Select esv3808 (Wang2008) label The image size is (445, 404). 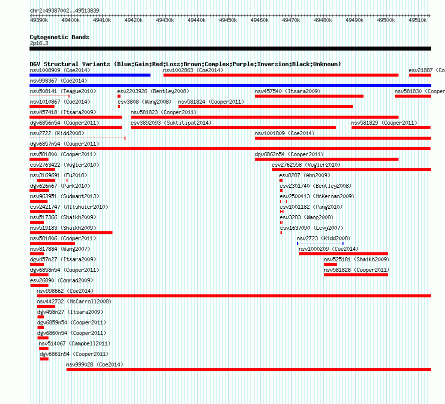144,102
